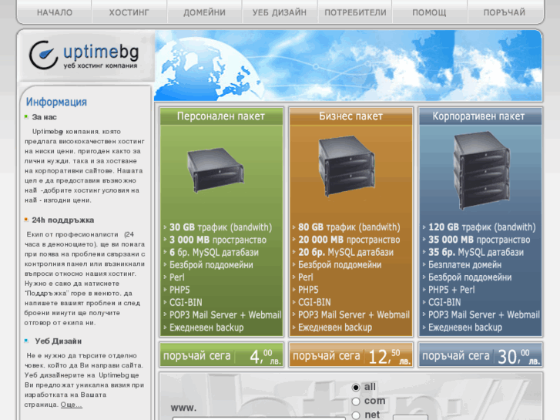Click '35 000 MB пространство' feature
560x420 pixels.
[479, 240]
